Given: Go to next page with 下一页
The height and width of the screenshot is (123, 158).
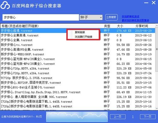Looking at the screenshot, I should pyautogui.click(x=148, y=117).
